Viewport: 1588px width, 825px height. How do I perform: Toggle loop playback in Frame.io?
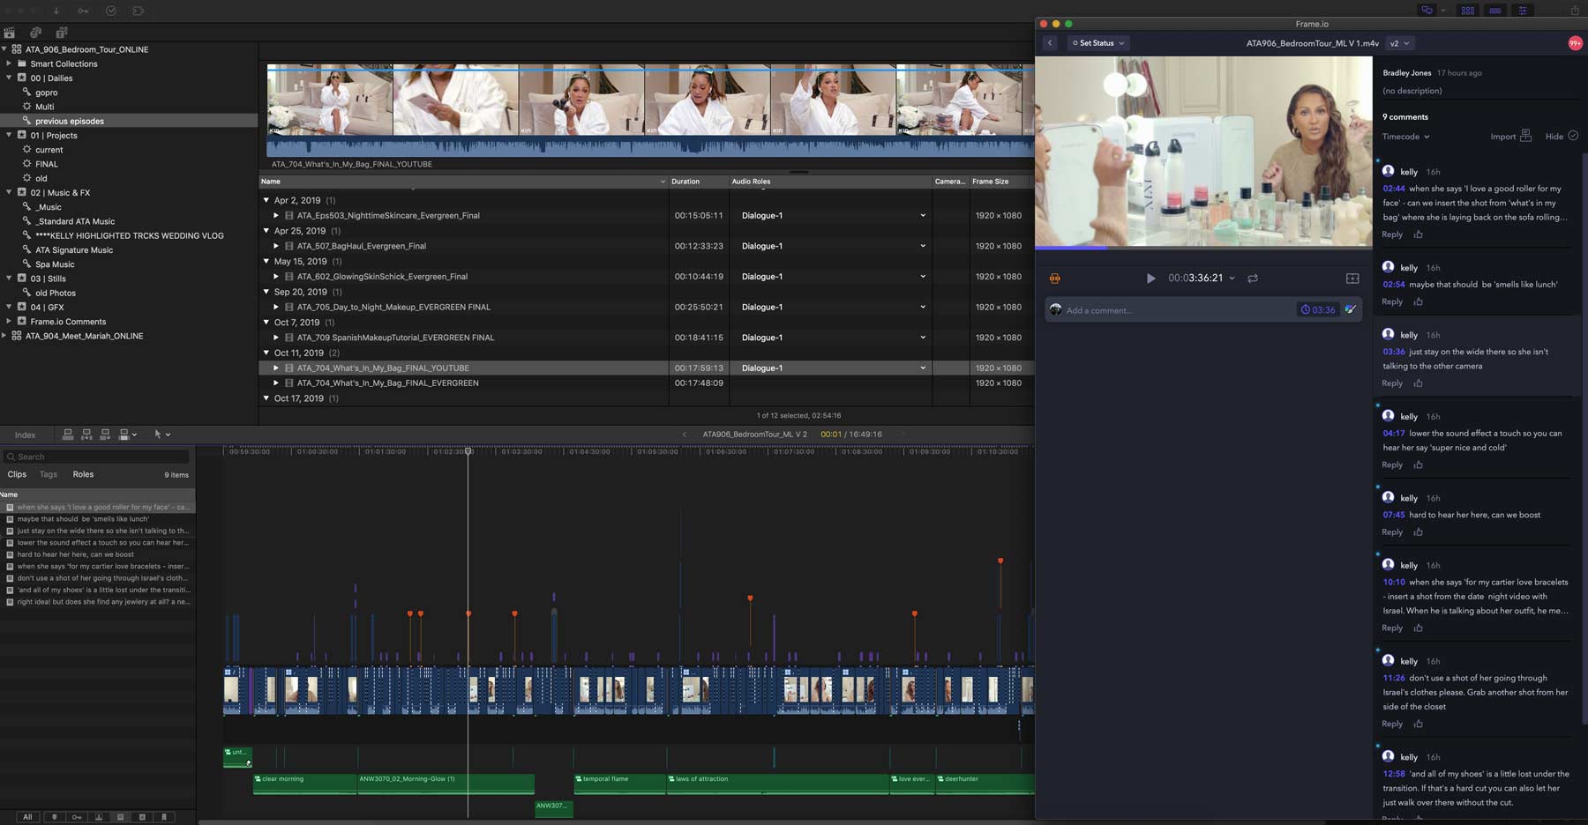1253,279
